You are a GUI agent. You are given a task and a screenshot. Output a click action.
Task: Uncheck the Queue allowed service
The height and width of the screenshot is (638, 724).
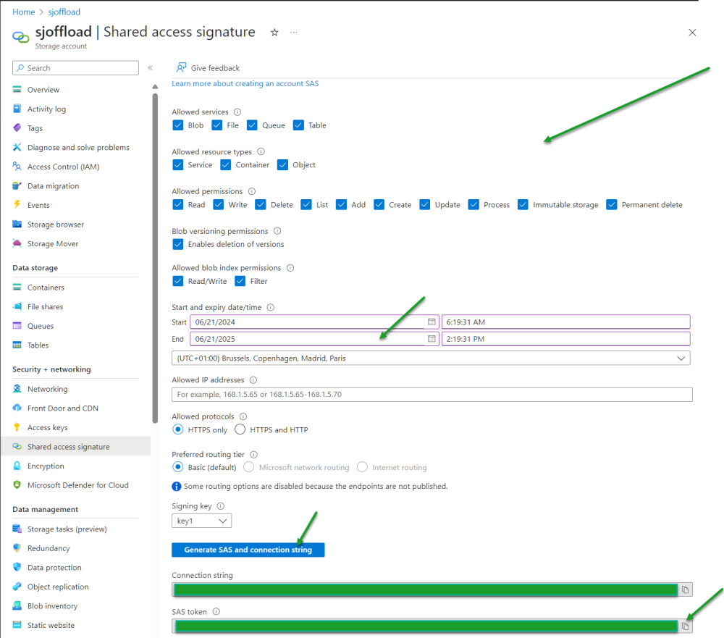[x=253, y=125]
